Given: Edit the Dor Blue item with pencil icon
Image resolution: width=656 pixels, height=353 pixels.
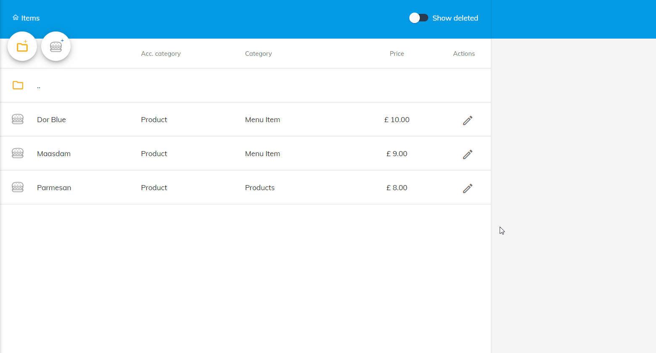Looking at the screenshot, I should click(x=467, y=120).
